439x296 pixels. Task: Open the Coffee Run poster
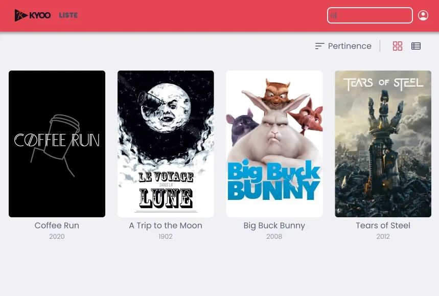(57, 144)
